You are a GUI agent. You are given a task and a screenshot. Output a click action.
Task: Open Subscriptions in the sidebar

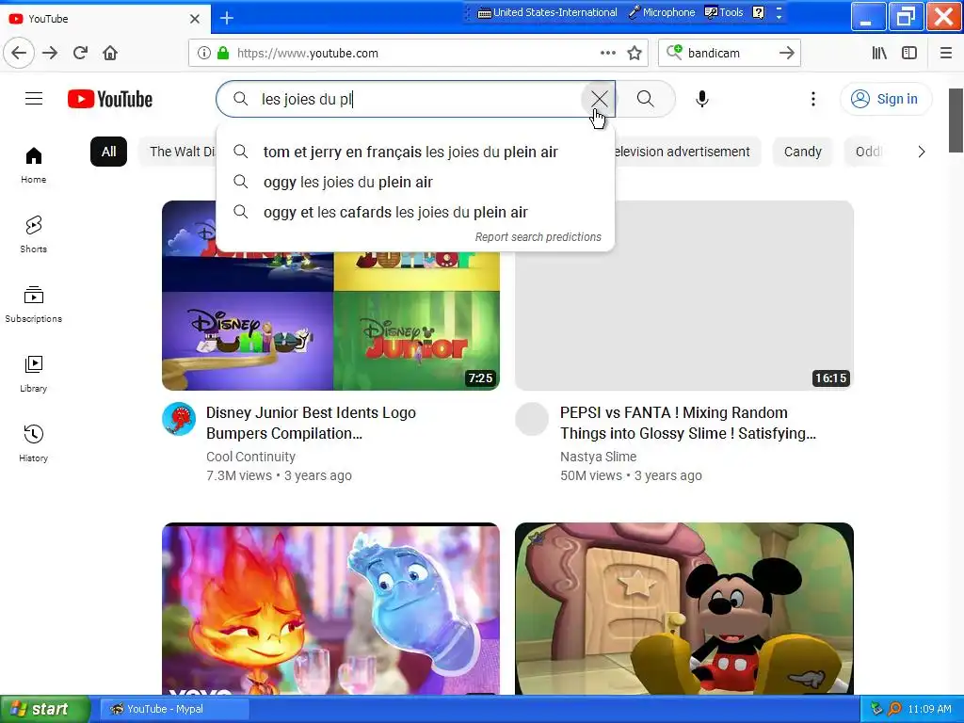coord(34,304)
